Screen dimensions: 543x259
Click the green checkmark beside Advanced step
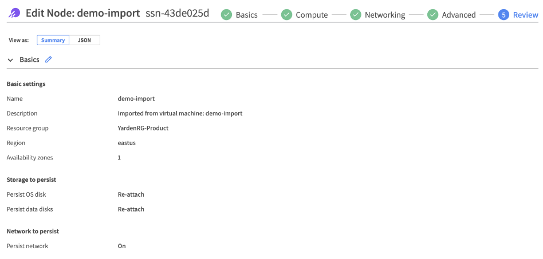coord(433,14)
